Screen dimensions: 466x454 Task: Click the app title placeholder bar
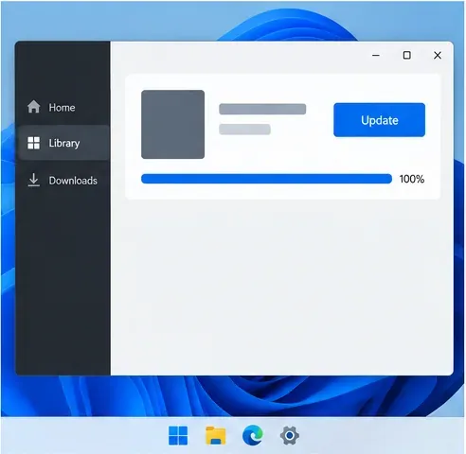pyautogui.click(x=262, y=109)
